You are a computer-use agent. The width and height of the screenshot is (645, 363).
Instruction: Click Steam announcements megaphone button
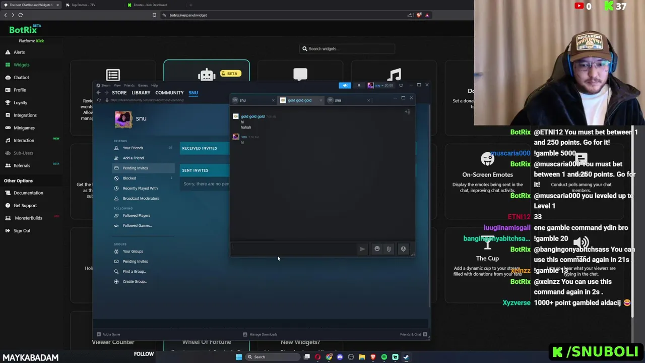[345, 85]
